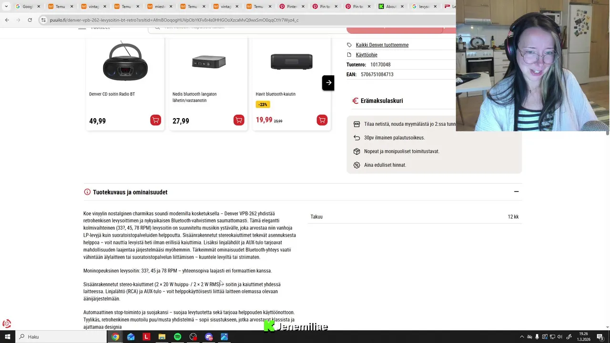The height and width of the screenshot is (343, 610).
Task: Open Windows notification center
Action: [x=600, y=337]
